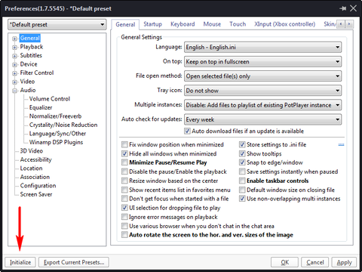
Task: Open the Language dropdown
Action: 262,47
